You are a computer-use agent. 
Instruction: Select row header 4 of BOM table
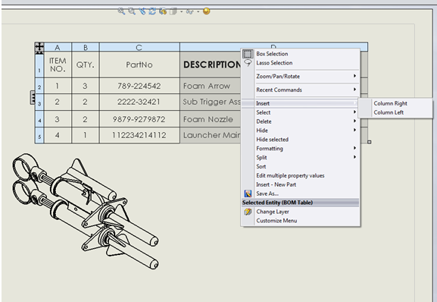pos(39,119)
